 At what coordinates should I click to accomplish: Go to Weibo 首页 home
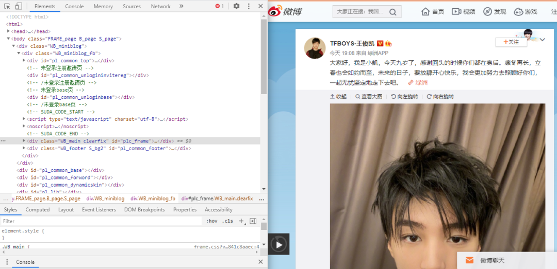(433, 12)
